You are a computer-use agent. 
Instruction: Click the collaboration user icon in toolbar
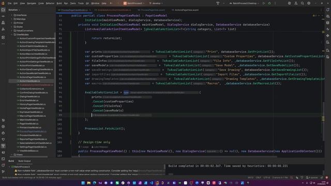pyautogui.click(x=296, y=4)
